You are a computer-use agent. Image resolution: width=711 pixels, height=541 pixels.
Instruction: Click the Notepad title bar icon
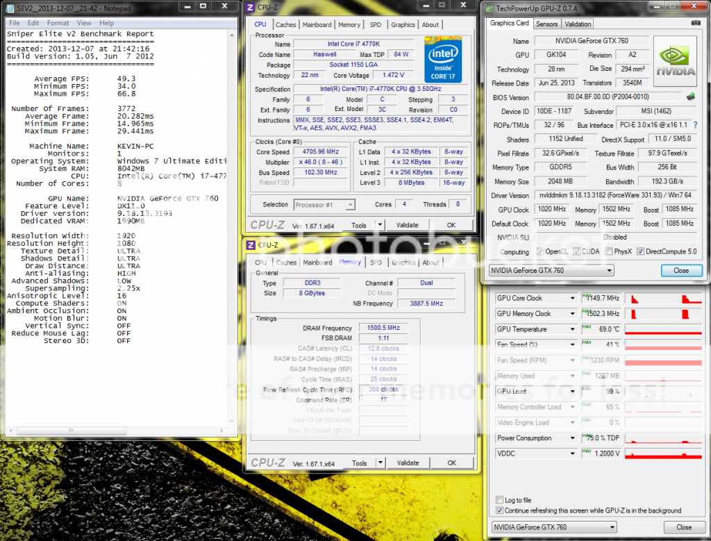tap(10, 8)
